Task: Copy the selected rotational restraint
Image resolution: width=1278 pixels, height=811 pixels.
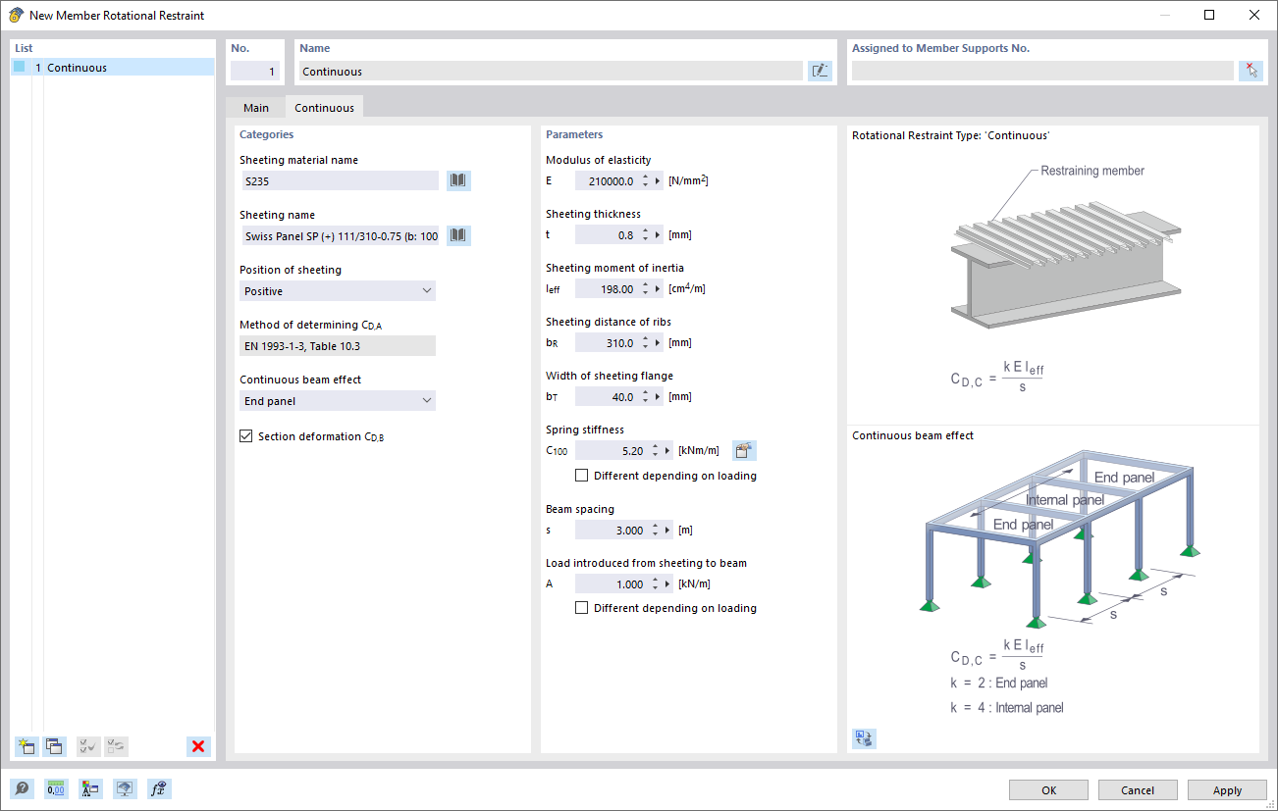Action: click(55, 746)
